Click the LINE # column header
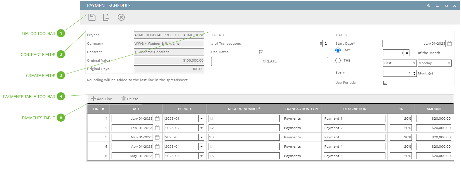 pyautogui.click(x=98, y=109)
